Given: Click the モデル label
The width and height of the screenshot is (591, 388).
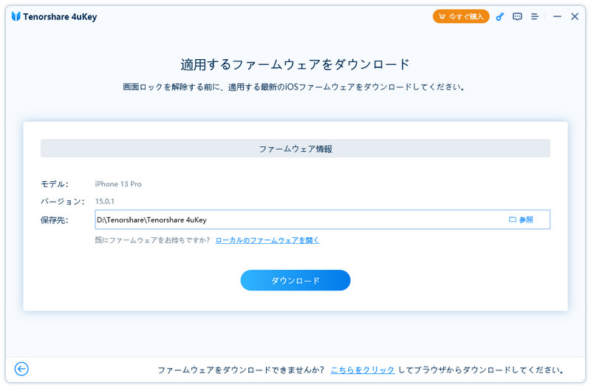Looking at the screenshot, I should 55,183.
